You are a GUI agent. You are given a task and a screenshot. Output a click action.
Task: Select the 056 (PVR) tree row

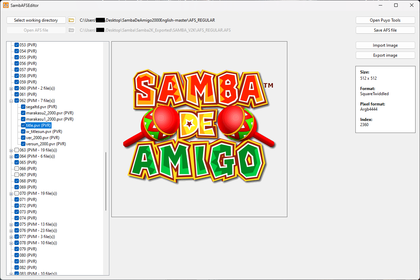pyautogui.click(x=28, y=64)
